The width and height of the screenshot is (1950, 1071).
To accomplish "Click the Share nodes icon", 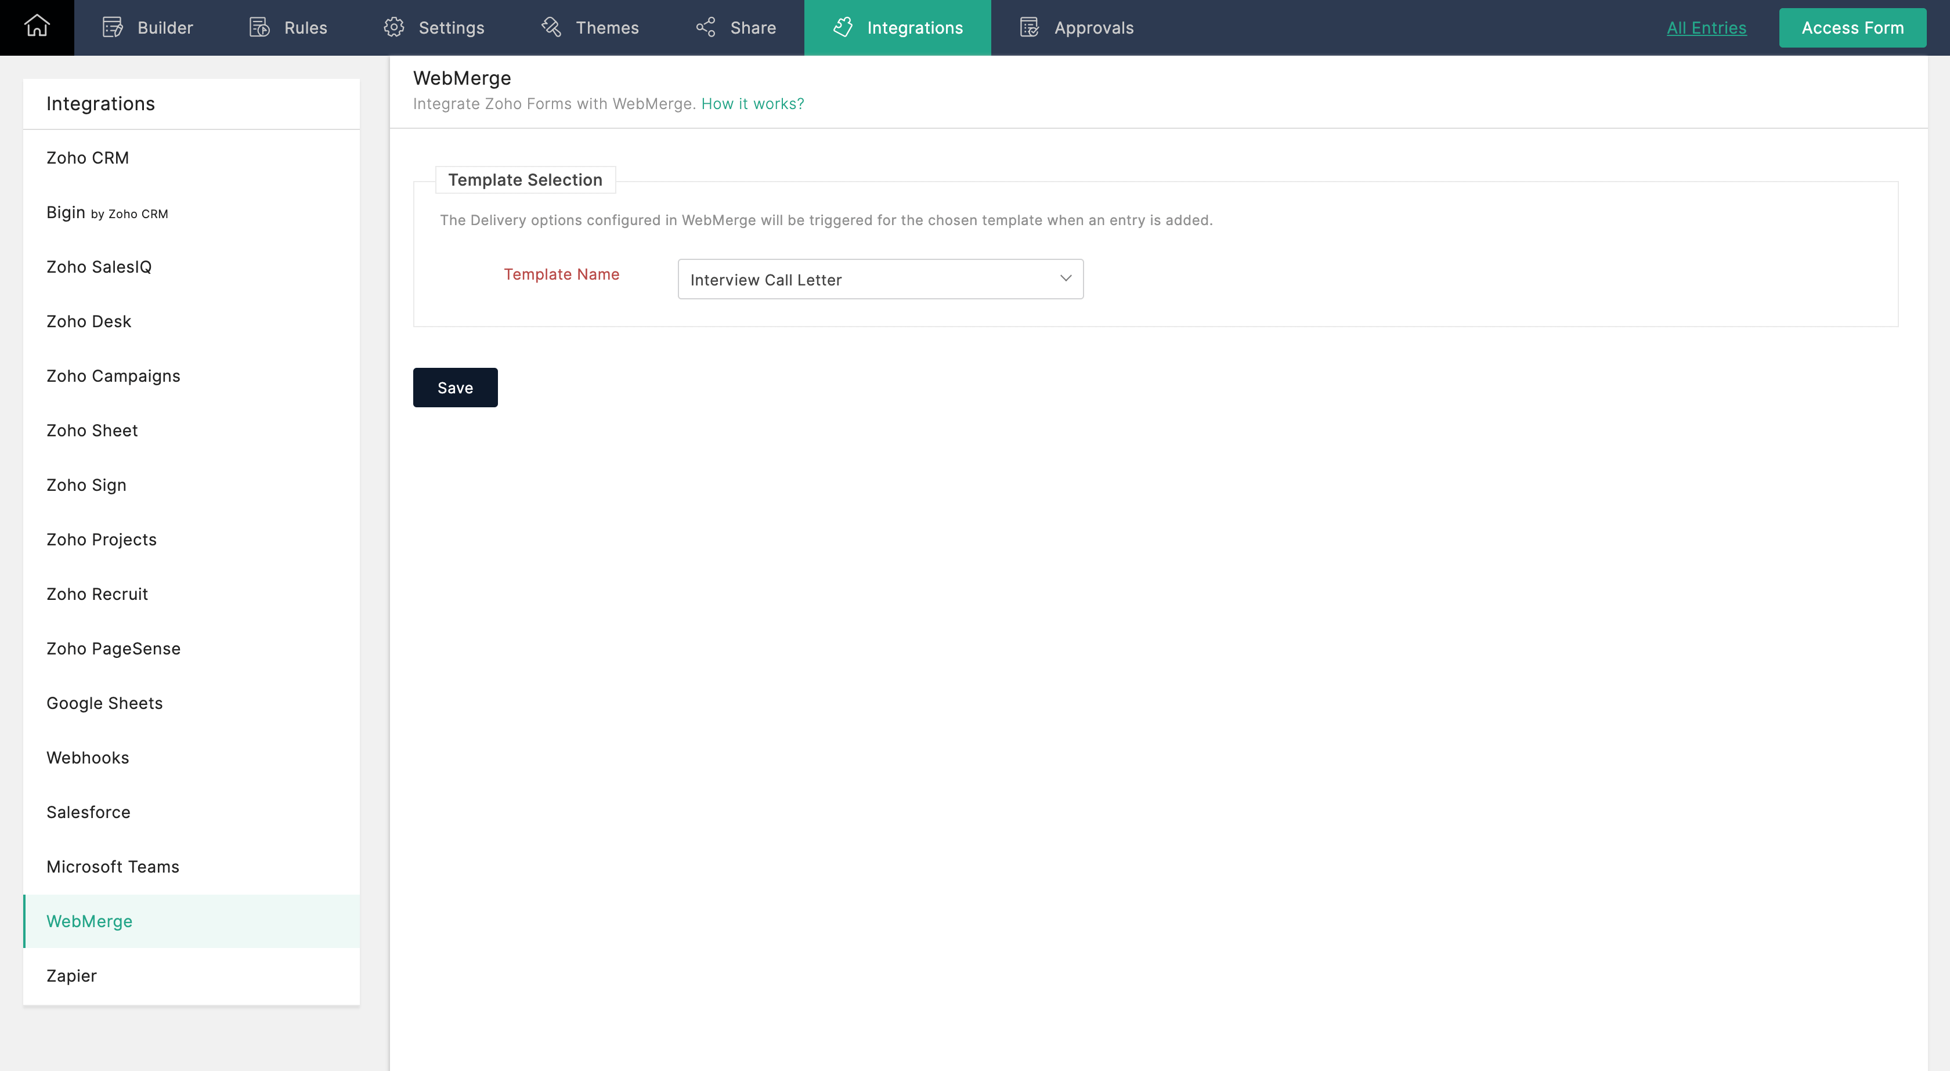I will pos(706,27).
